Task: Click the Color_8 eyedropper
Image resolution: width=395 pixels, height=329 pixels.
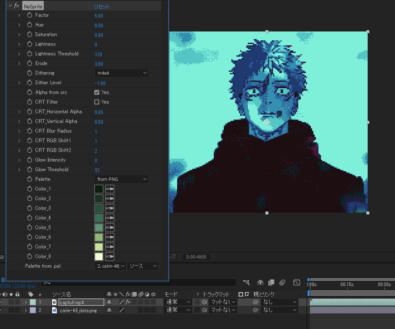Action: [110, 256]
